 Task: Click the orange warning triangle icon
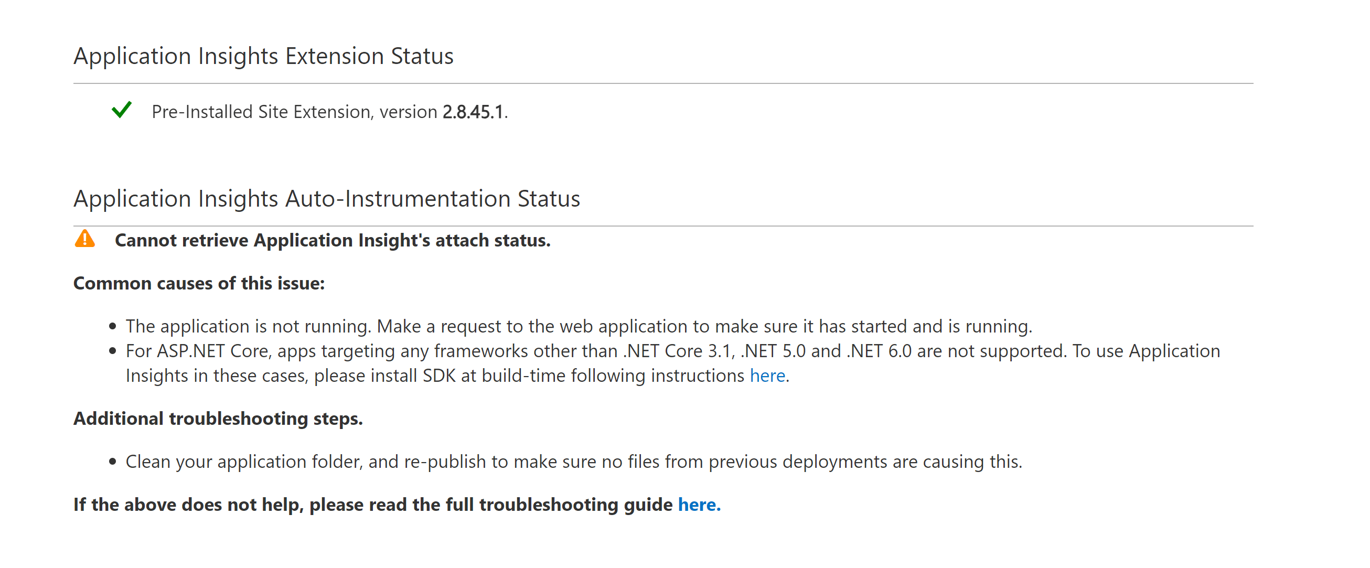[x=85, y=239]
